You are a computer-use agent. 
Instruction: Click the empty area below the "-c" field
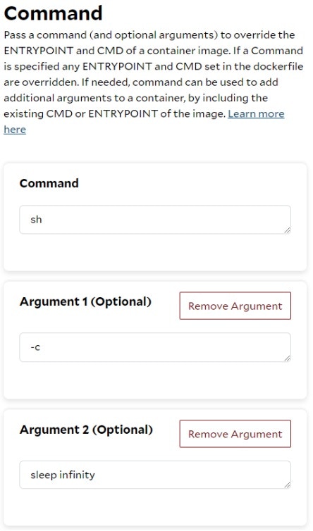click(155, 380)
